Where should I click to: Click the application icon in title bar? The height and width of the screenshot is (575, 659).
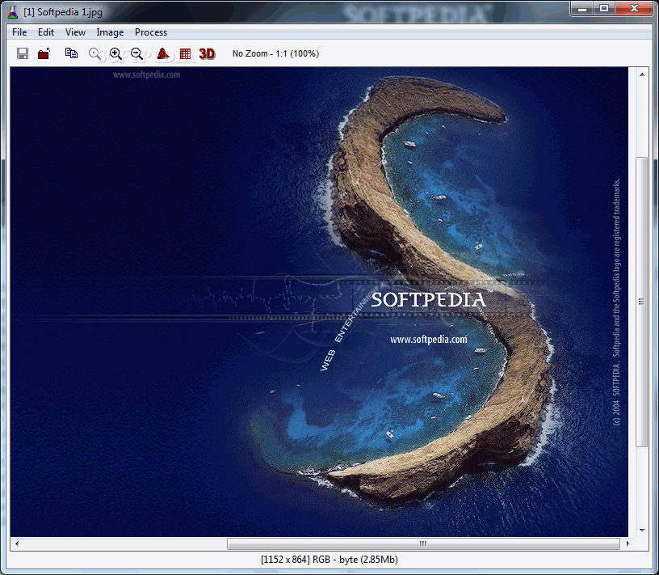[x=13, y=12]
